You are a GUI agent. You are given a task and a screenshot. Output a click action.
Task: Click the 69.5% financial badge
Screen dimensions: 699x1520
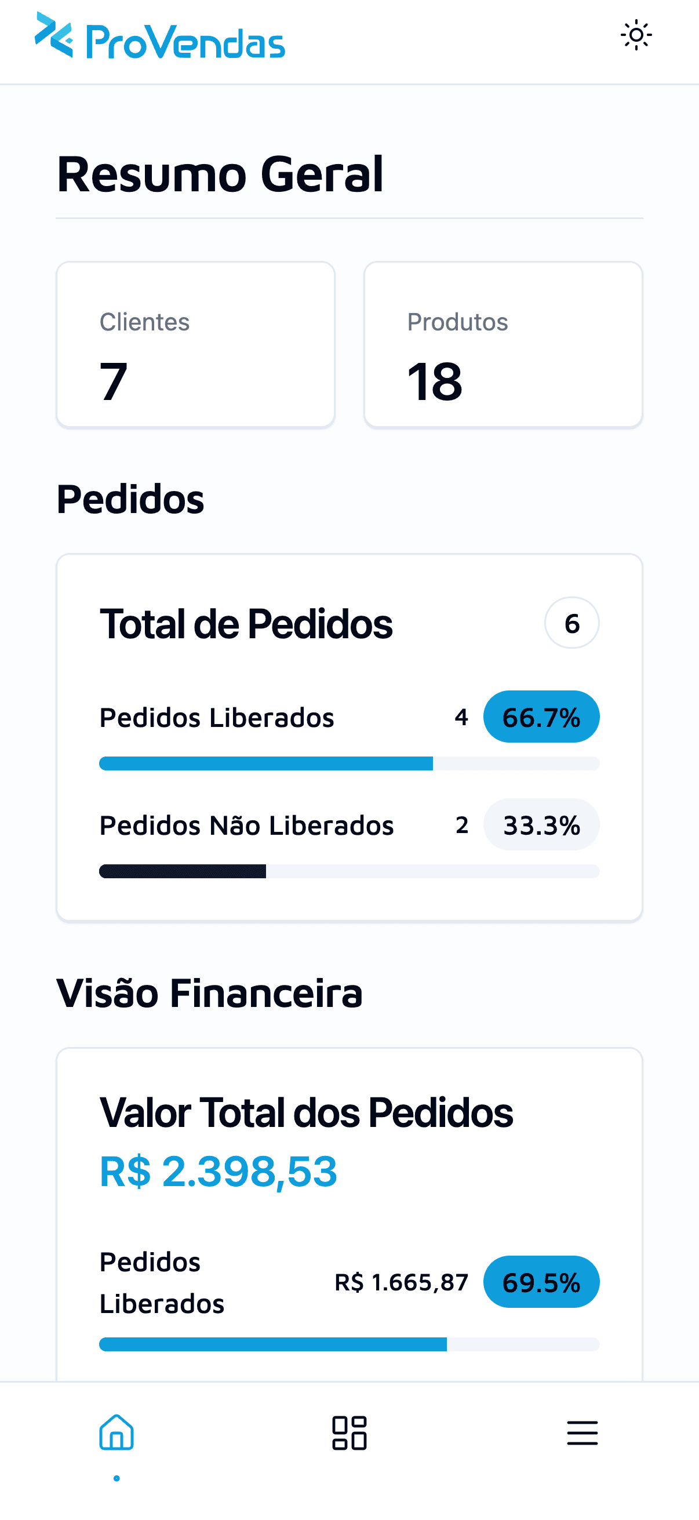[x=541, y=1282]
